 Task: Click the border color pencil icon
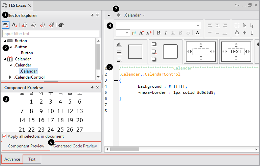click(119, 45)
